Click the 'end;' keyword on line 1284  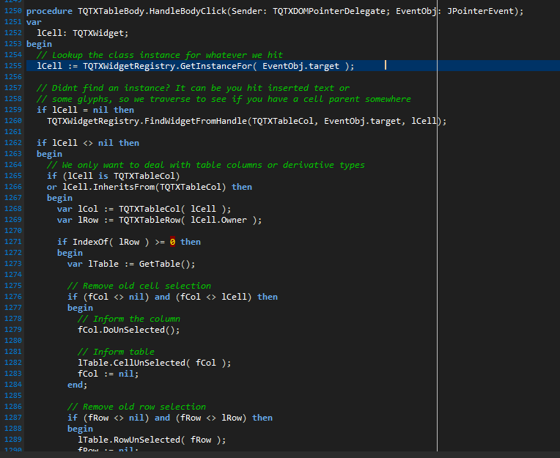click(x=77, y=385)
